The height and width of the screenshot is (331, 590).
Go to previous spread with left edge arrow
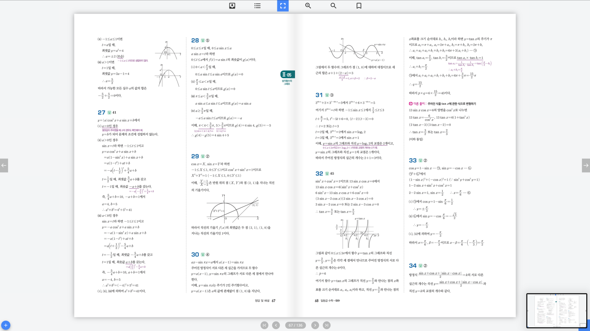(4, 165)
